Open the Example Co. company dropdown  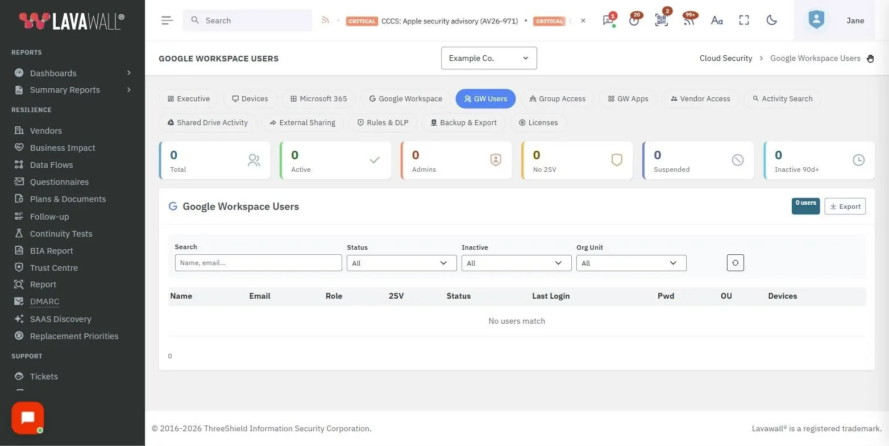(x=489, y=58)
